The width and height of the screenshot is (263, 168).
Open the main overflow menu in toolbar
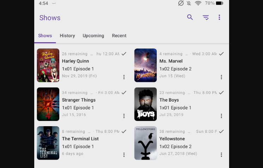(219, 17)
